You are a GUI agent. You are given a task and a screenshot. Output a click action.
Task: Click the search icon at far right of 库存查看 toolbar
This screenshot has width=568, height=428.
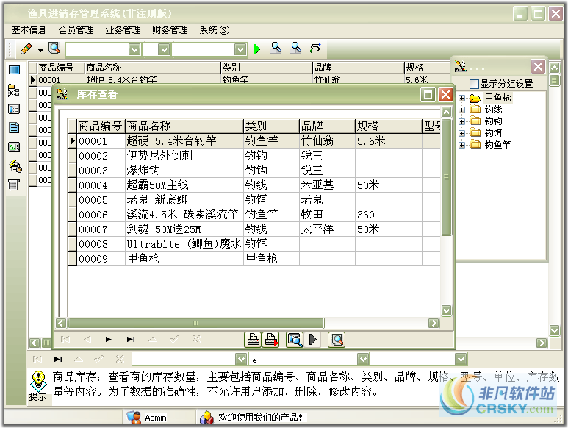click(x=337, y=340)
